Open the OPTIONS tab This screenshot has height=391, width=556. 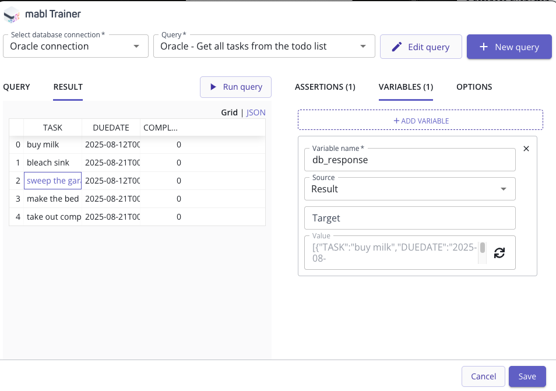tap(474, 87)
